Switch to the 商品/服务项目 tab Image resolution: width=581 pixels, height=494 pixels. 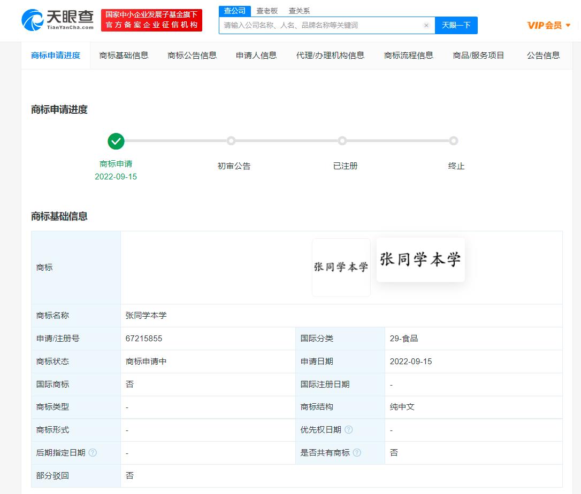(x=479, y=55)
